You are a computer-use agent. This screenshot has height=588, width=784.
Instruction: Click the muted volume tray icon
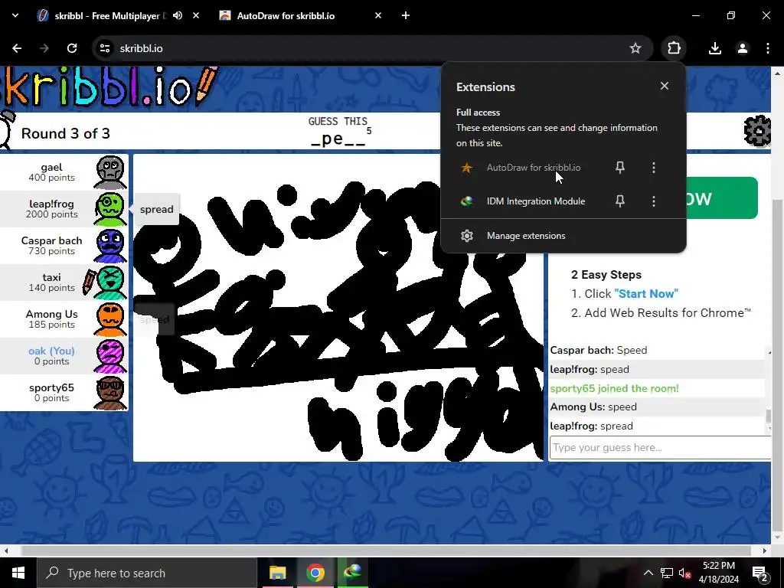(x=685, y=573)
